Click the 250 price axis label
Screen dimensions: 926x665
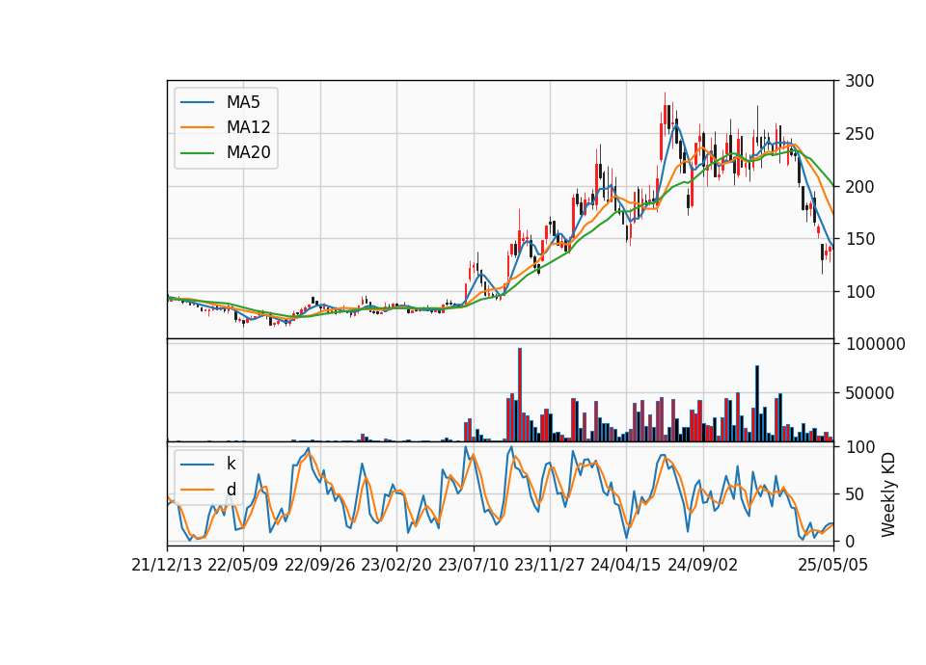859,134
